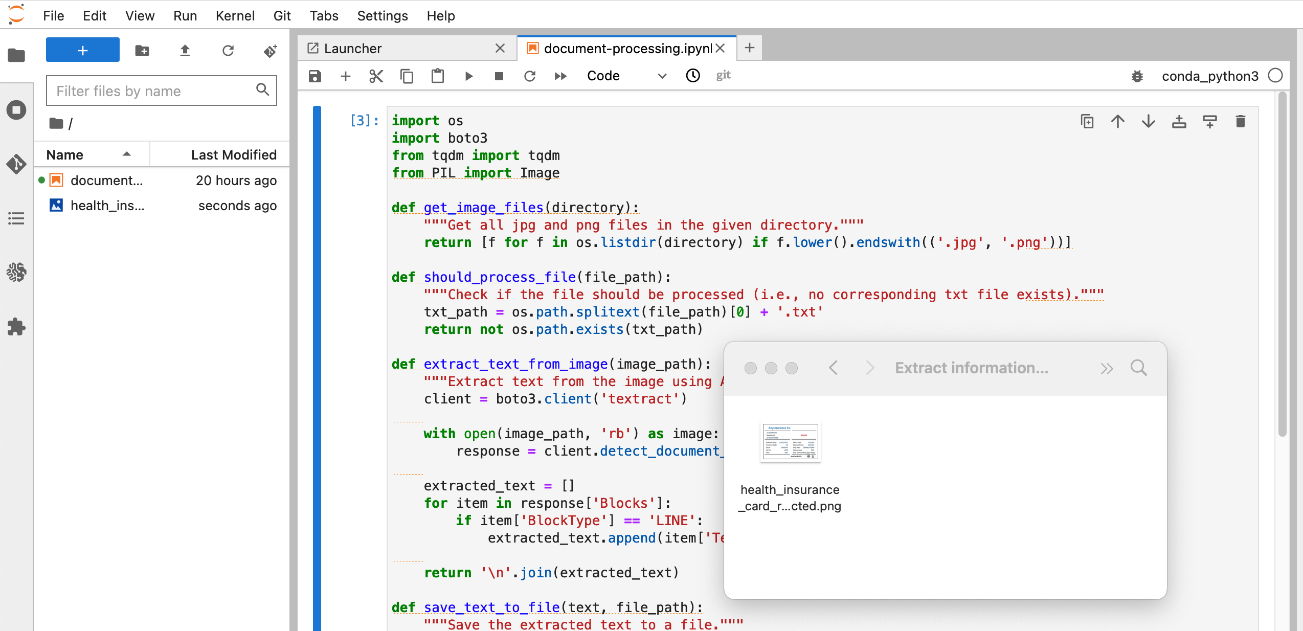Cut the selected cell with scissors icon

click(x=376, y=76)
